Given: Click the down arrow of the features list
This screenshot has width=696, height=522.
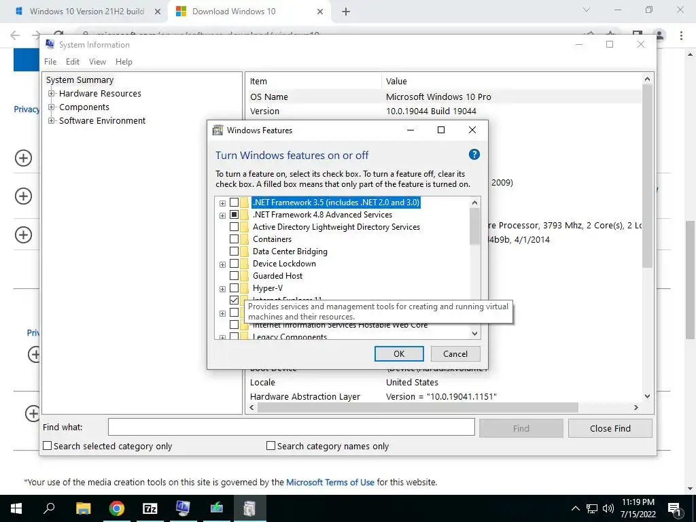Looking at the screenshot, I should click(x=474, y=333).
